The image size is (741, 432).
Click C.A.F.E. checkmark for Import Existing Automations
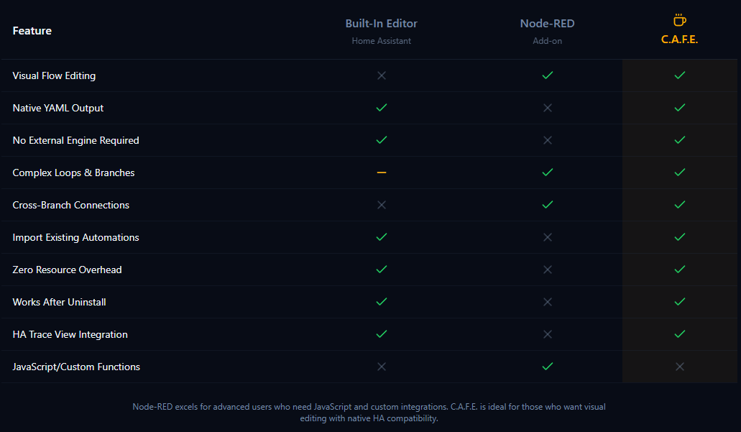680,237
